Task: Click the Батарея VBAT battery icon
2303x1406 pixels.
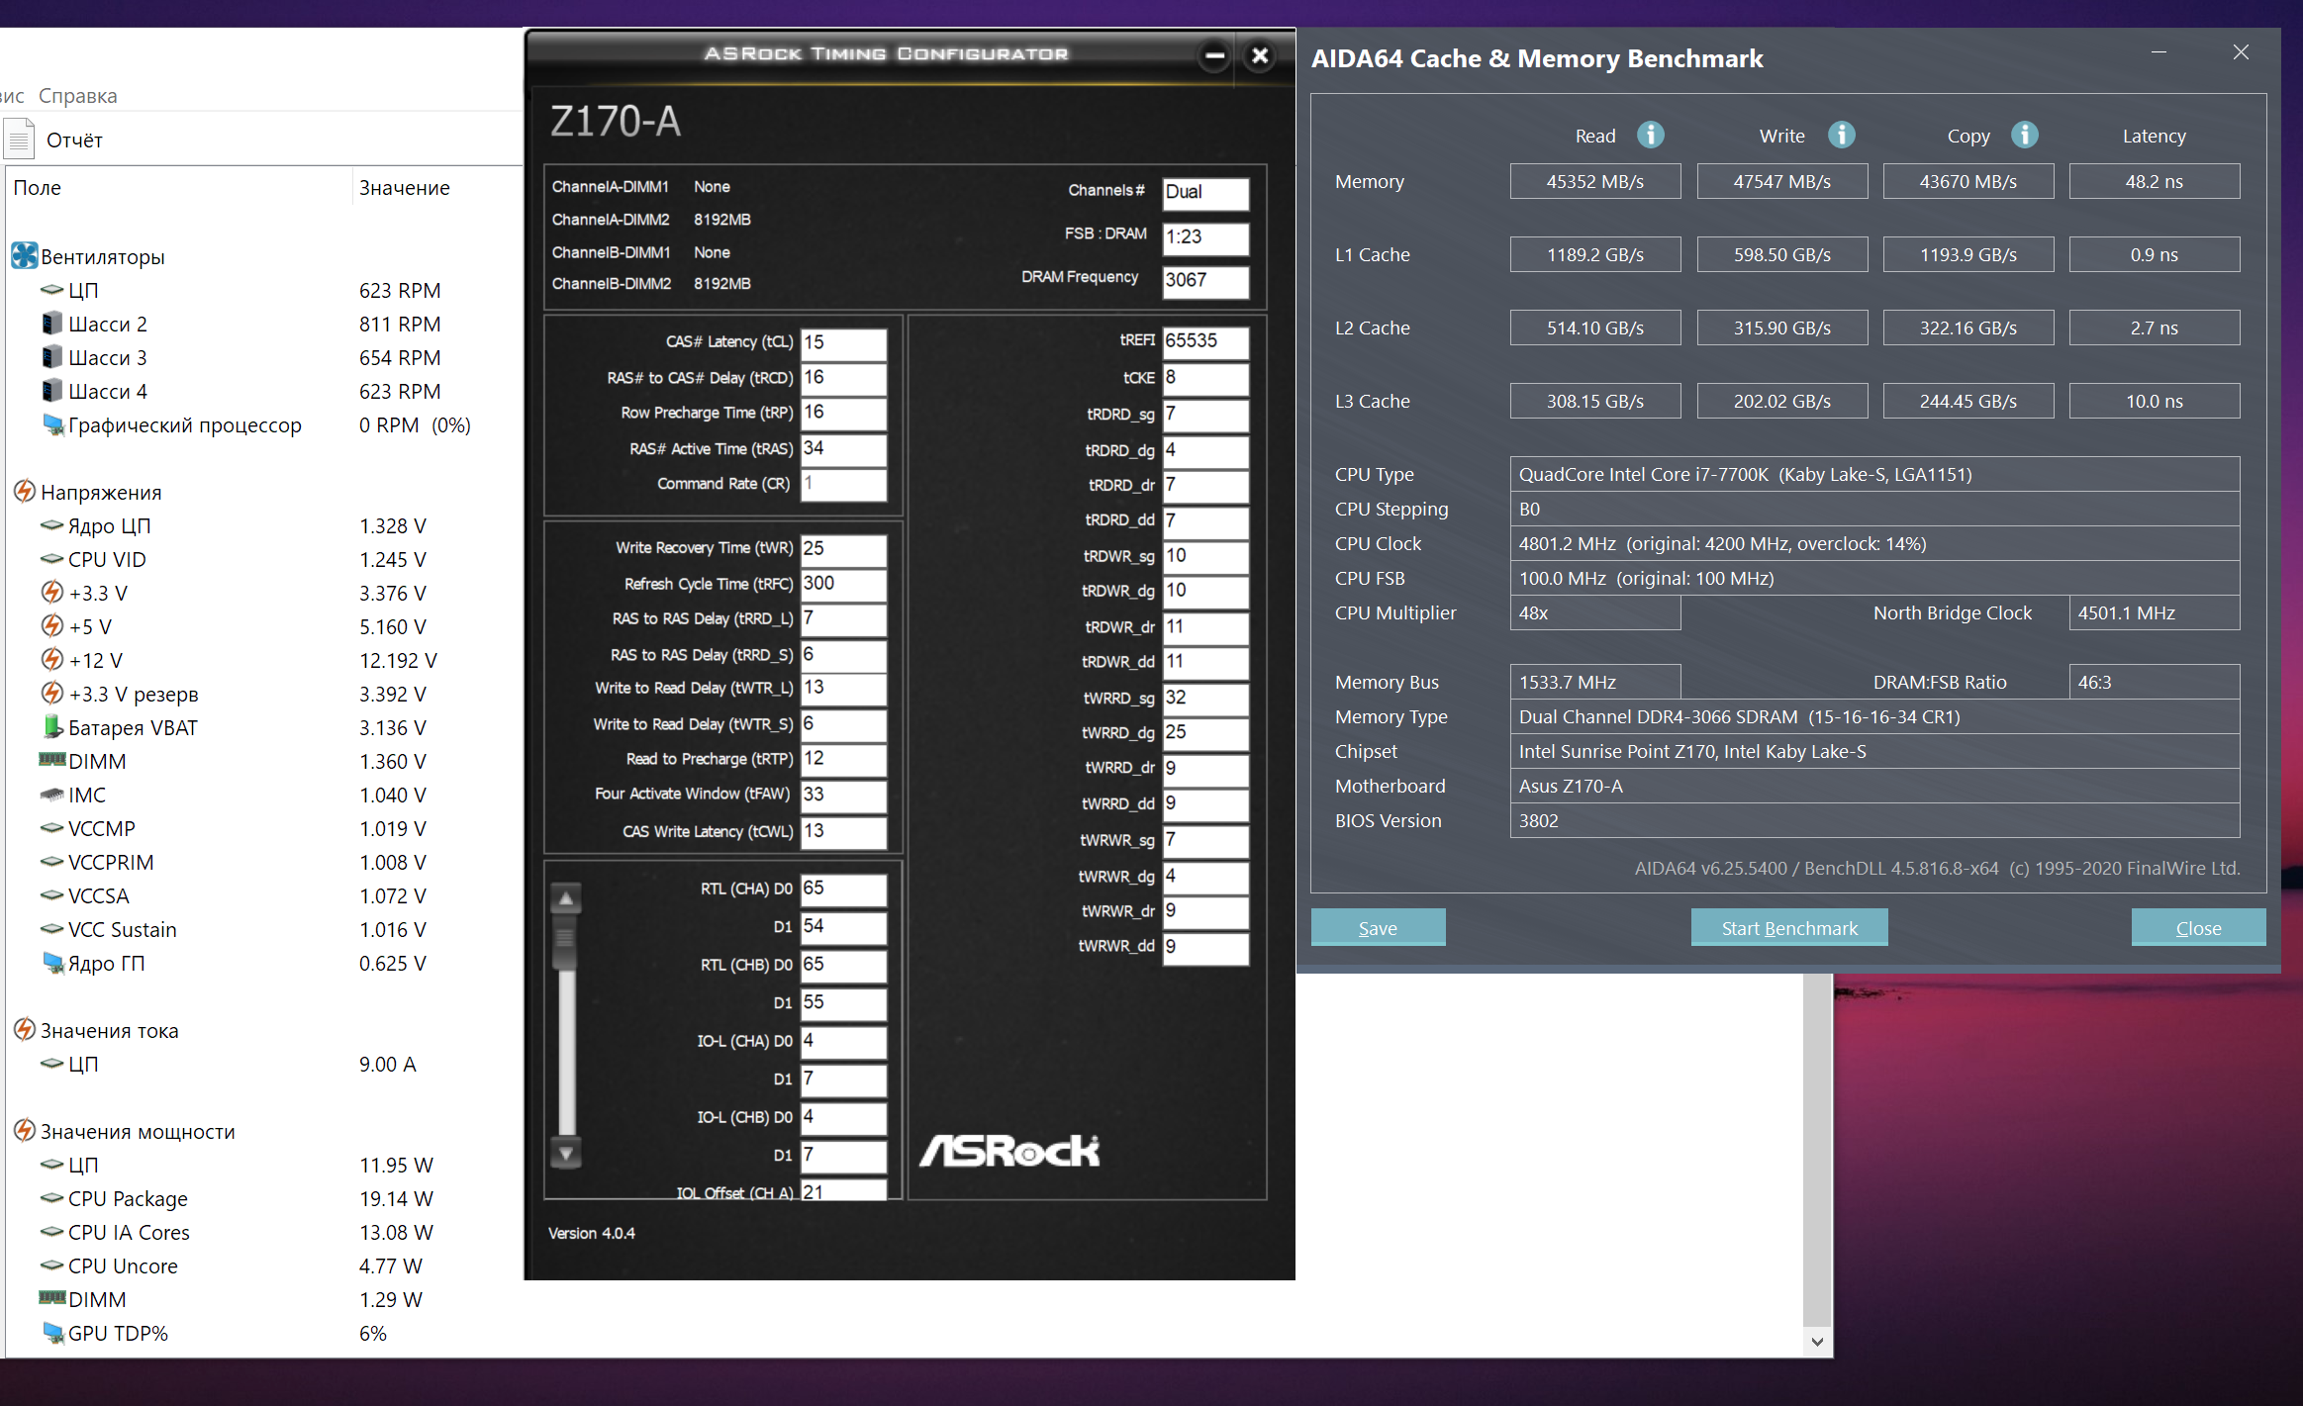Action: (52, 727)
